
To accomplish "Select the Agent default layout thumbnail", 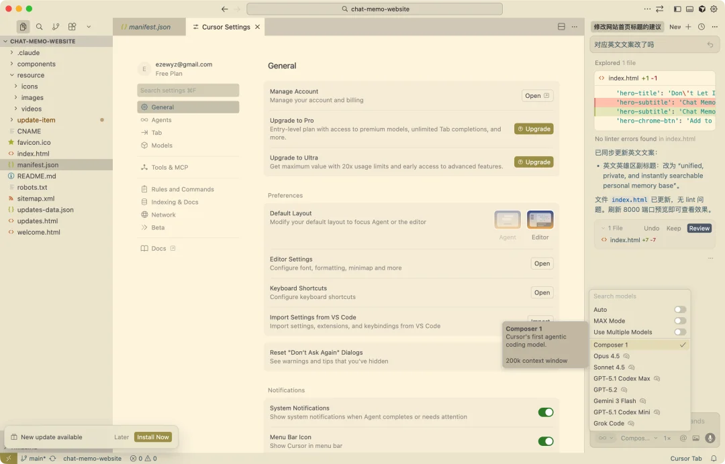I will click(507, 220).
